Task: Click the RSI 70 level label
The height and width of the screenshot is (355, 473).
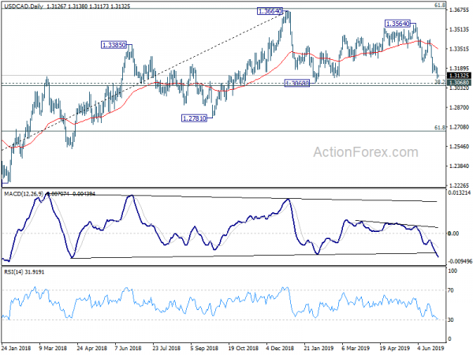Action: 451,290
